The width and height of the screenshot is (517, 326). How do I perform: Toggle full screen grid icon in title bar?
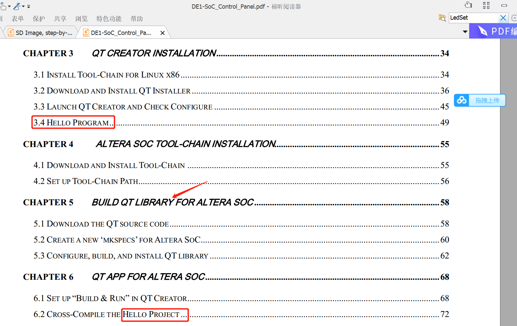[x=486, y=5]
